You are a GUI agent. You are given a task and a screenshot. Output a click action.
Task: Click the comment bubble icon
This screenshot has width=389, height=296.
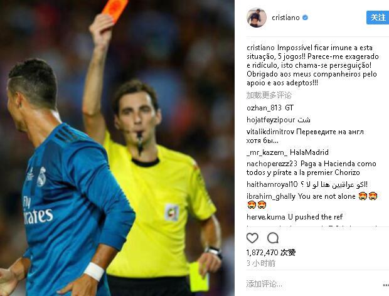pos(273,238)
